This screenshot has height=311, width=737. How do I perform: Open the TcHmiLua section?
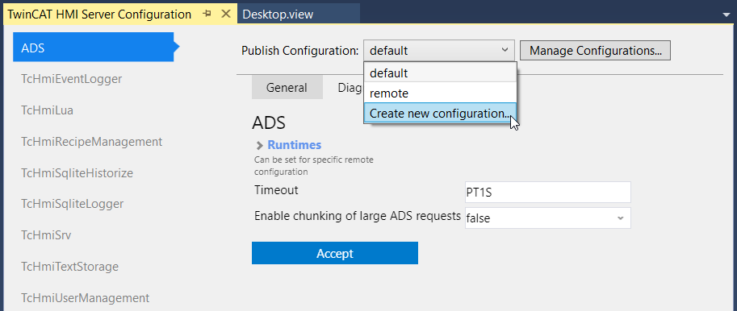(x=47, y=110)
